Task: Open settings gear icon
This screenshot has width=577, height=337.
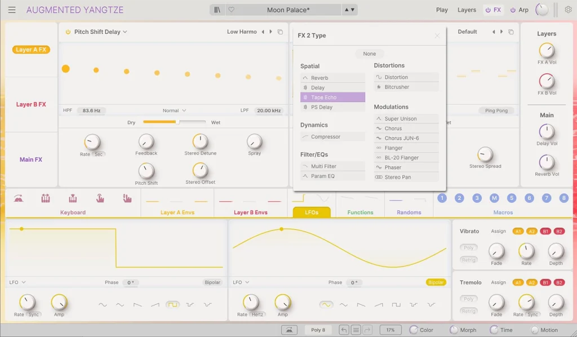Action: point(568,10)
